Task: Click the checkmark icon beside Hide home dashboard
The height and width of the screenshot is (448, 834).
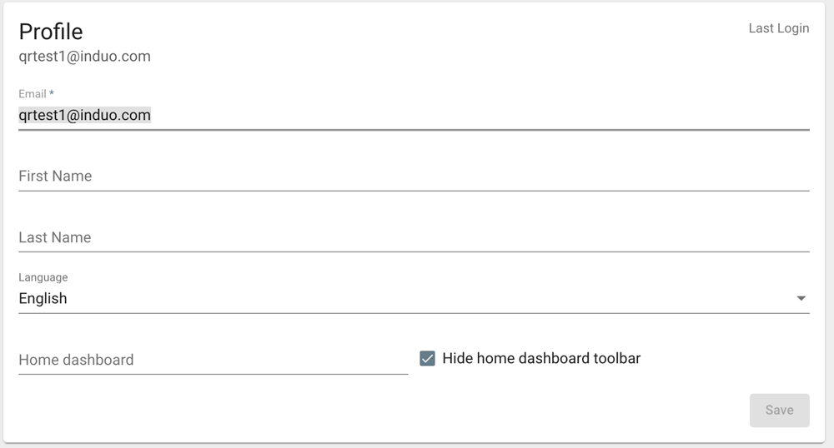Action: coord(428,359)
